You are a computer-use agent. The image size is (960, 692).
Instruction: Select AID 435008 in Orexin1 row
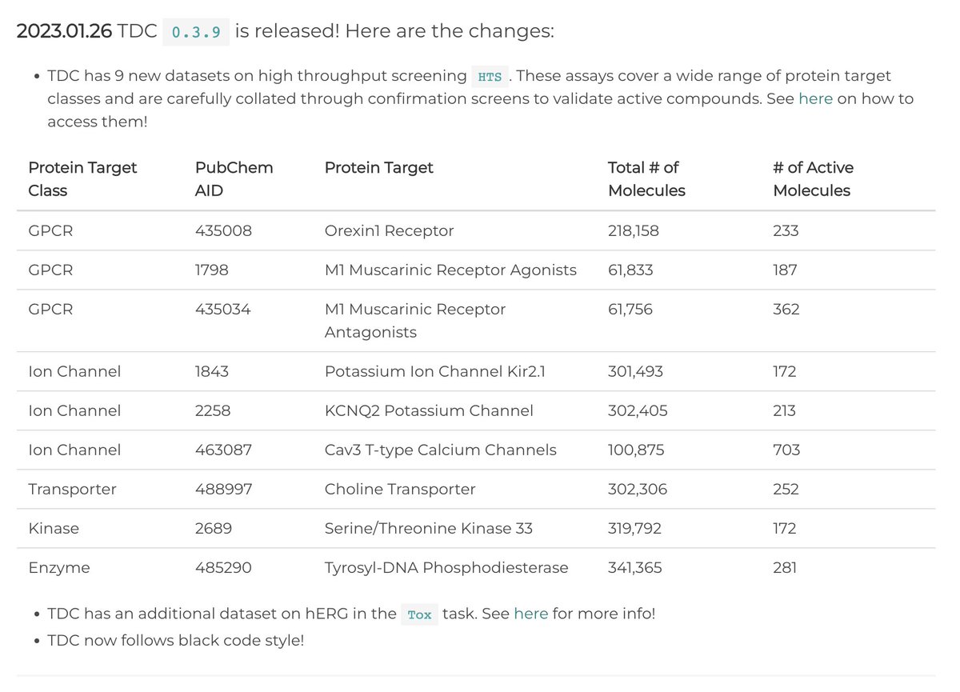(223, 231)
